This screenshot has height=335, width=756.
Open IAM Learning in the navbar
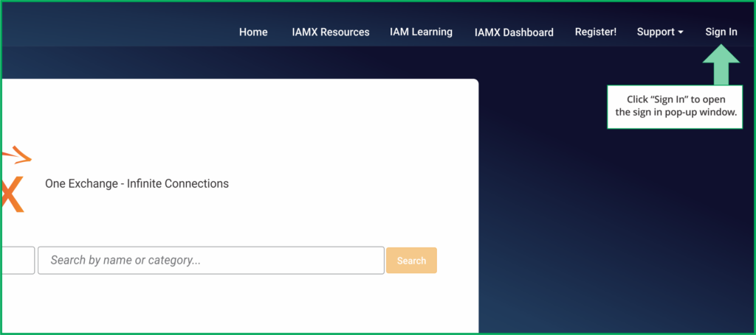(421, 32)
